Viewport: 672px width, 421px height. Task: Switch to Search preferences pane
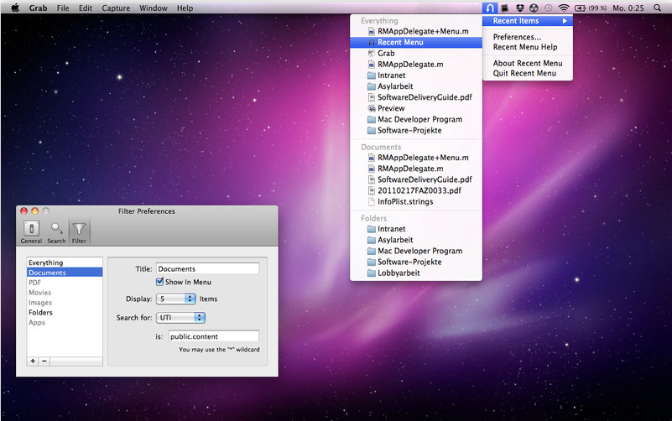point(56,232)
